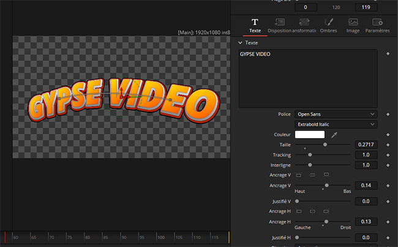The height and width of the screenshot is (247, 398).
Task: Click the Ancrage V slider handle
Action: (327, 185)
